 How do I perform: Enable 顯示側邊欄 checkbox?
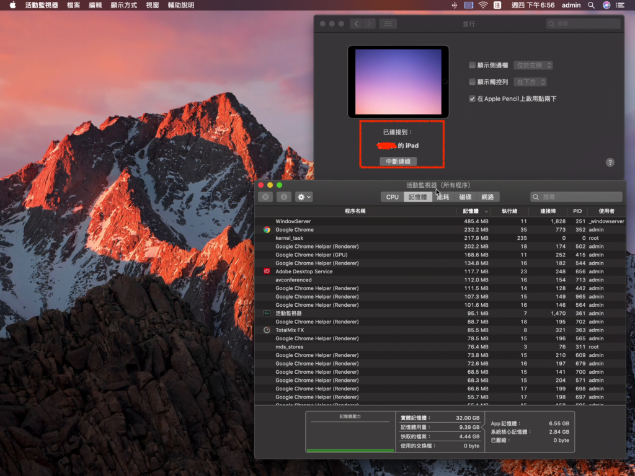click(472, 65)
